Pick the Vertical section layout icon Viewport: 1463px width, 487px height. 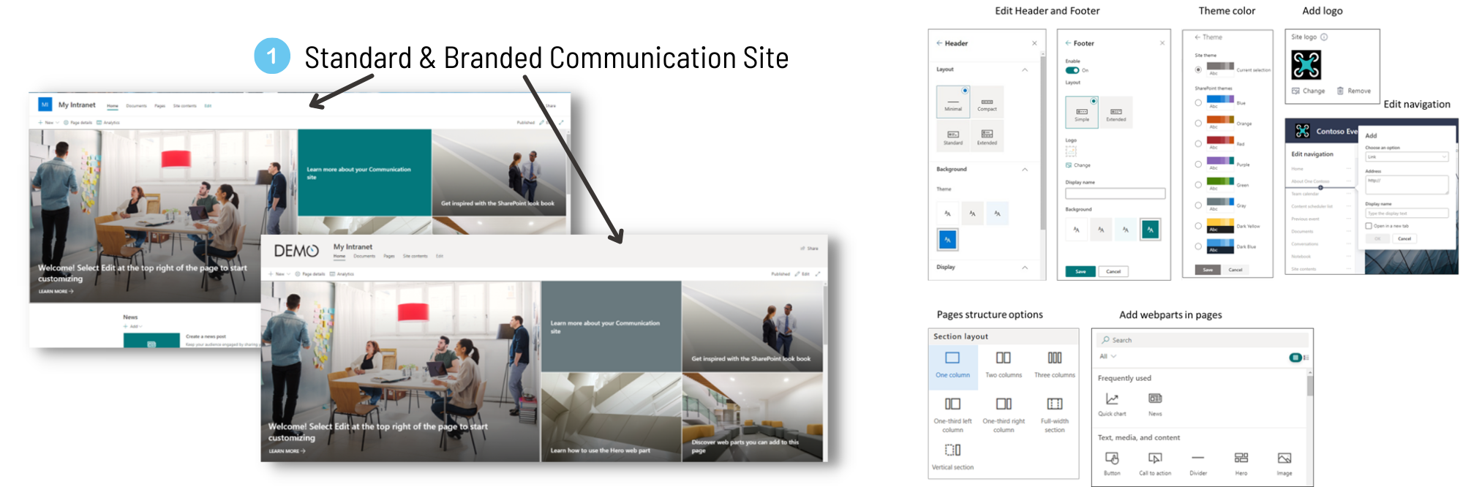[x=952, y=450]
